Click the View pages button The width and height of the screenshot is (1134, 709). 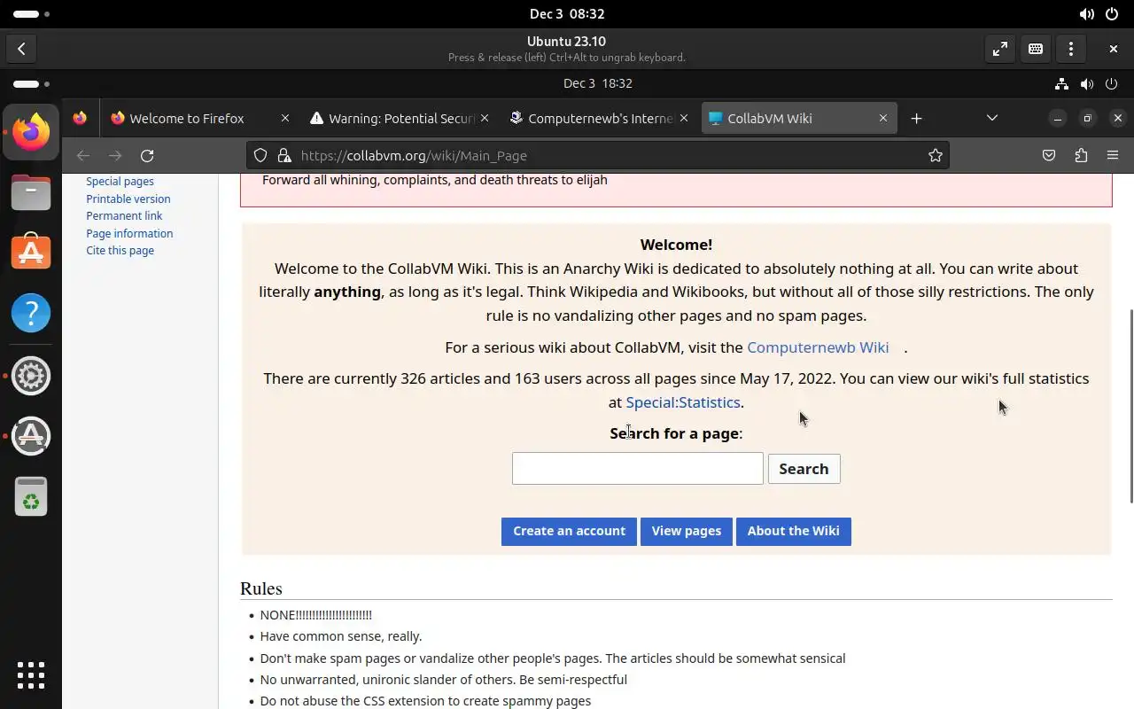(686, 531)
